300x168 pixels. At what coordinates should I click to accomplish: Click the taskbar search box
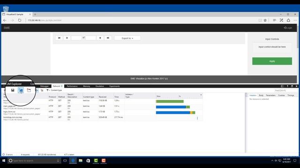(x=34, y=161)
